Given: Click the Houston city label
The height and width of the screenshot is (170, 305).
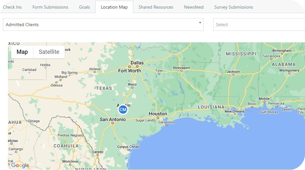Looking at the screenshot, I should pos(158,114).
